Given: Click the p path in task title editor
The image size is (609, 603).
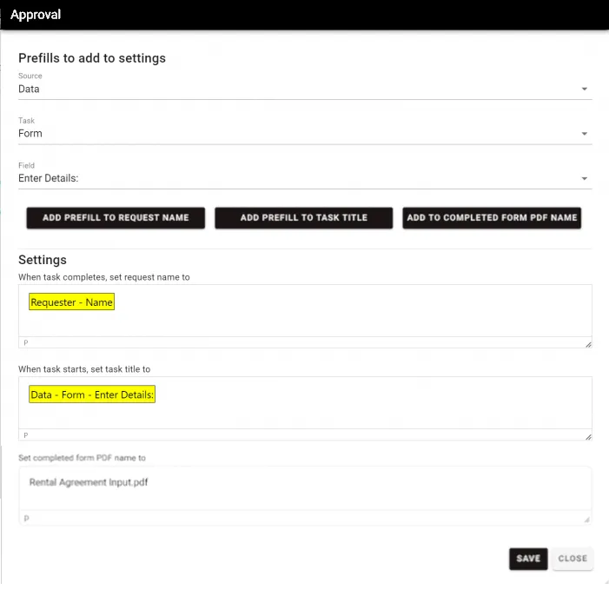Looking at the screenshot, I should [26, 435].
